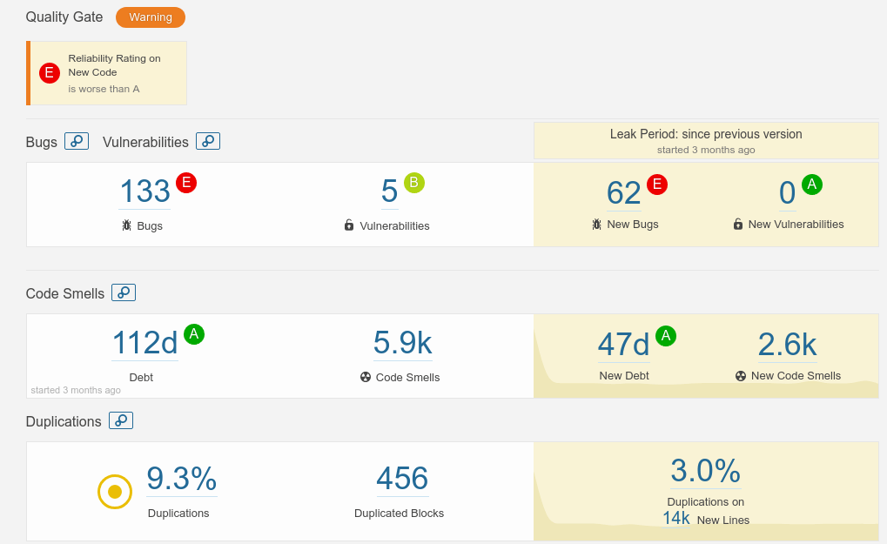
Task: Click the red E badge beside New Bugs
Action: (x=658, y=184)
